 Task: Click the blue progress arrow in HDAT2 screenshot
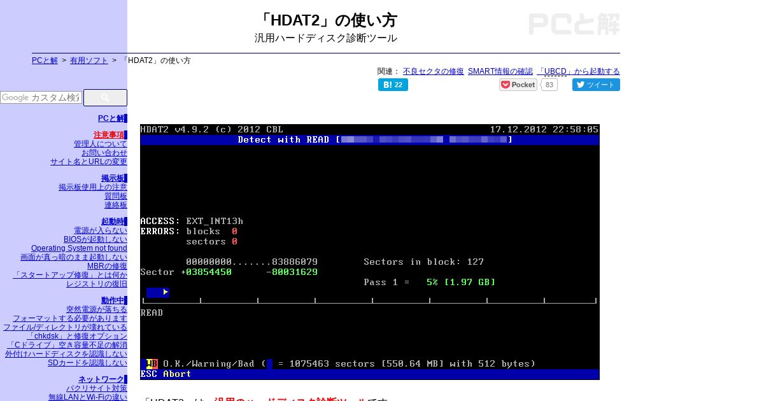(158, 292)
